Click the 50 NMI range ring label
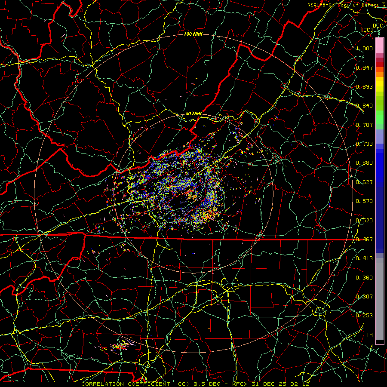This screenshot has width=387, height=387. click(x=194, y=114)
